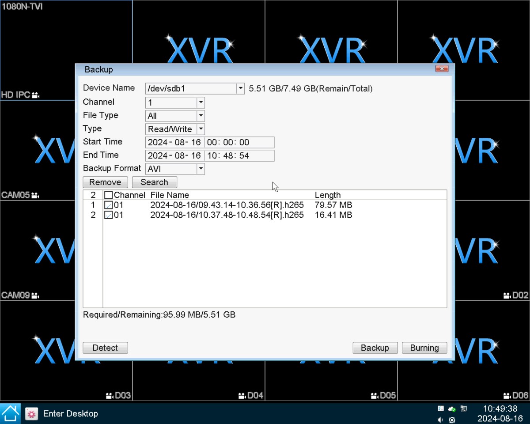Viewport: 530px width, 424px height.
Task: Uncheck the 09.43.14-10.36.56 recording file checkbox
Action: (x=109, y=205)
